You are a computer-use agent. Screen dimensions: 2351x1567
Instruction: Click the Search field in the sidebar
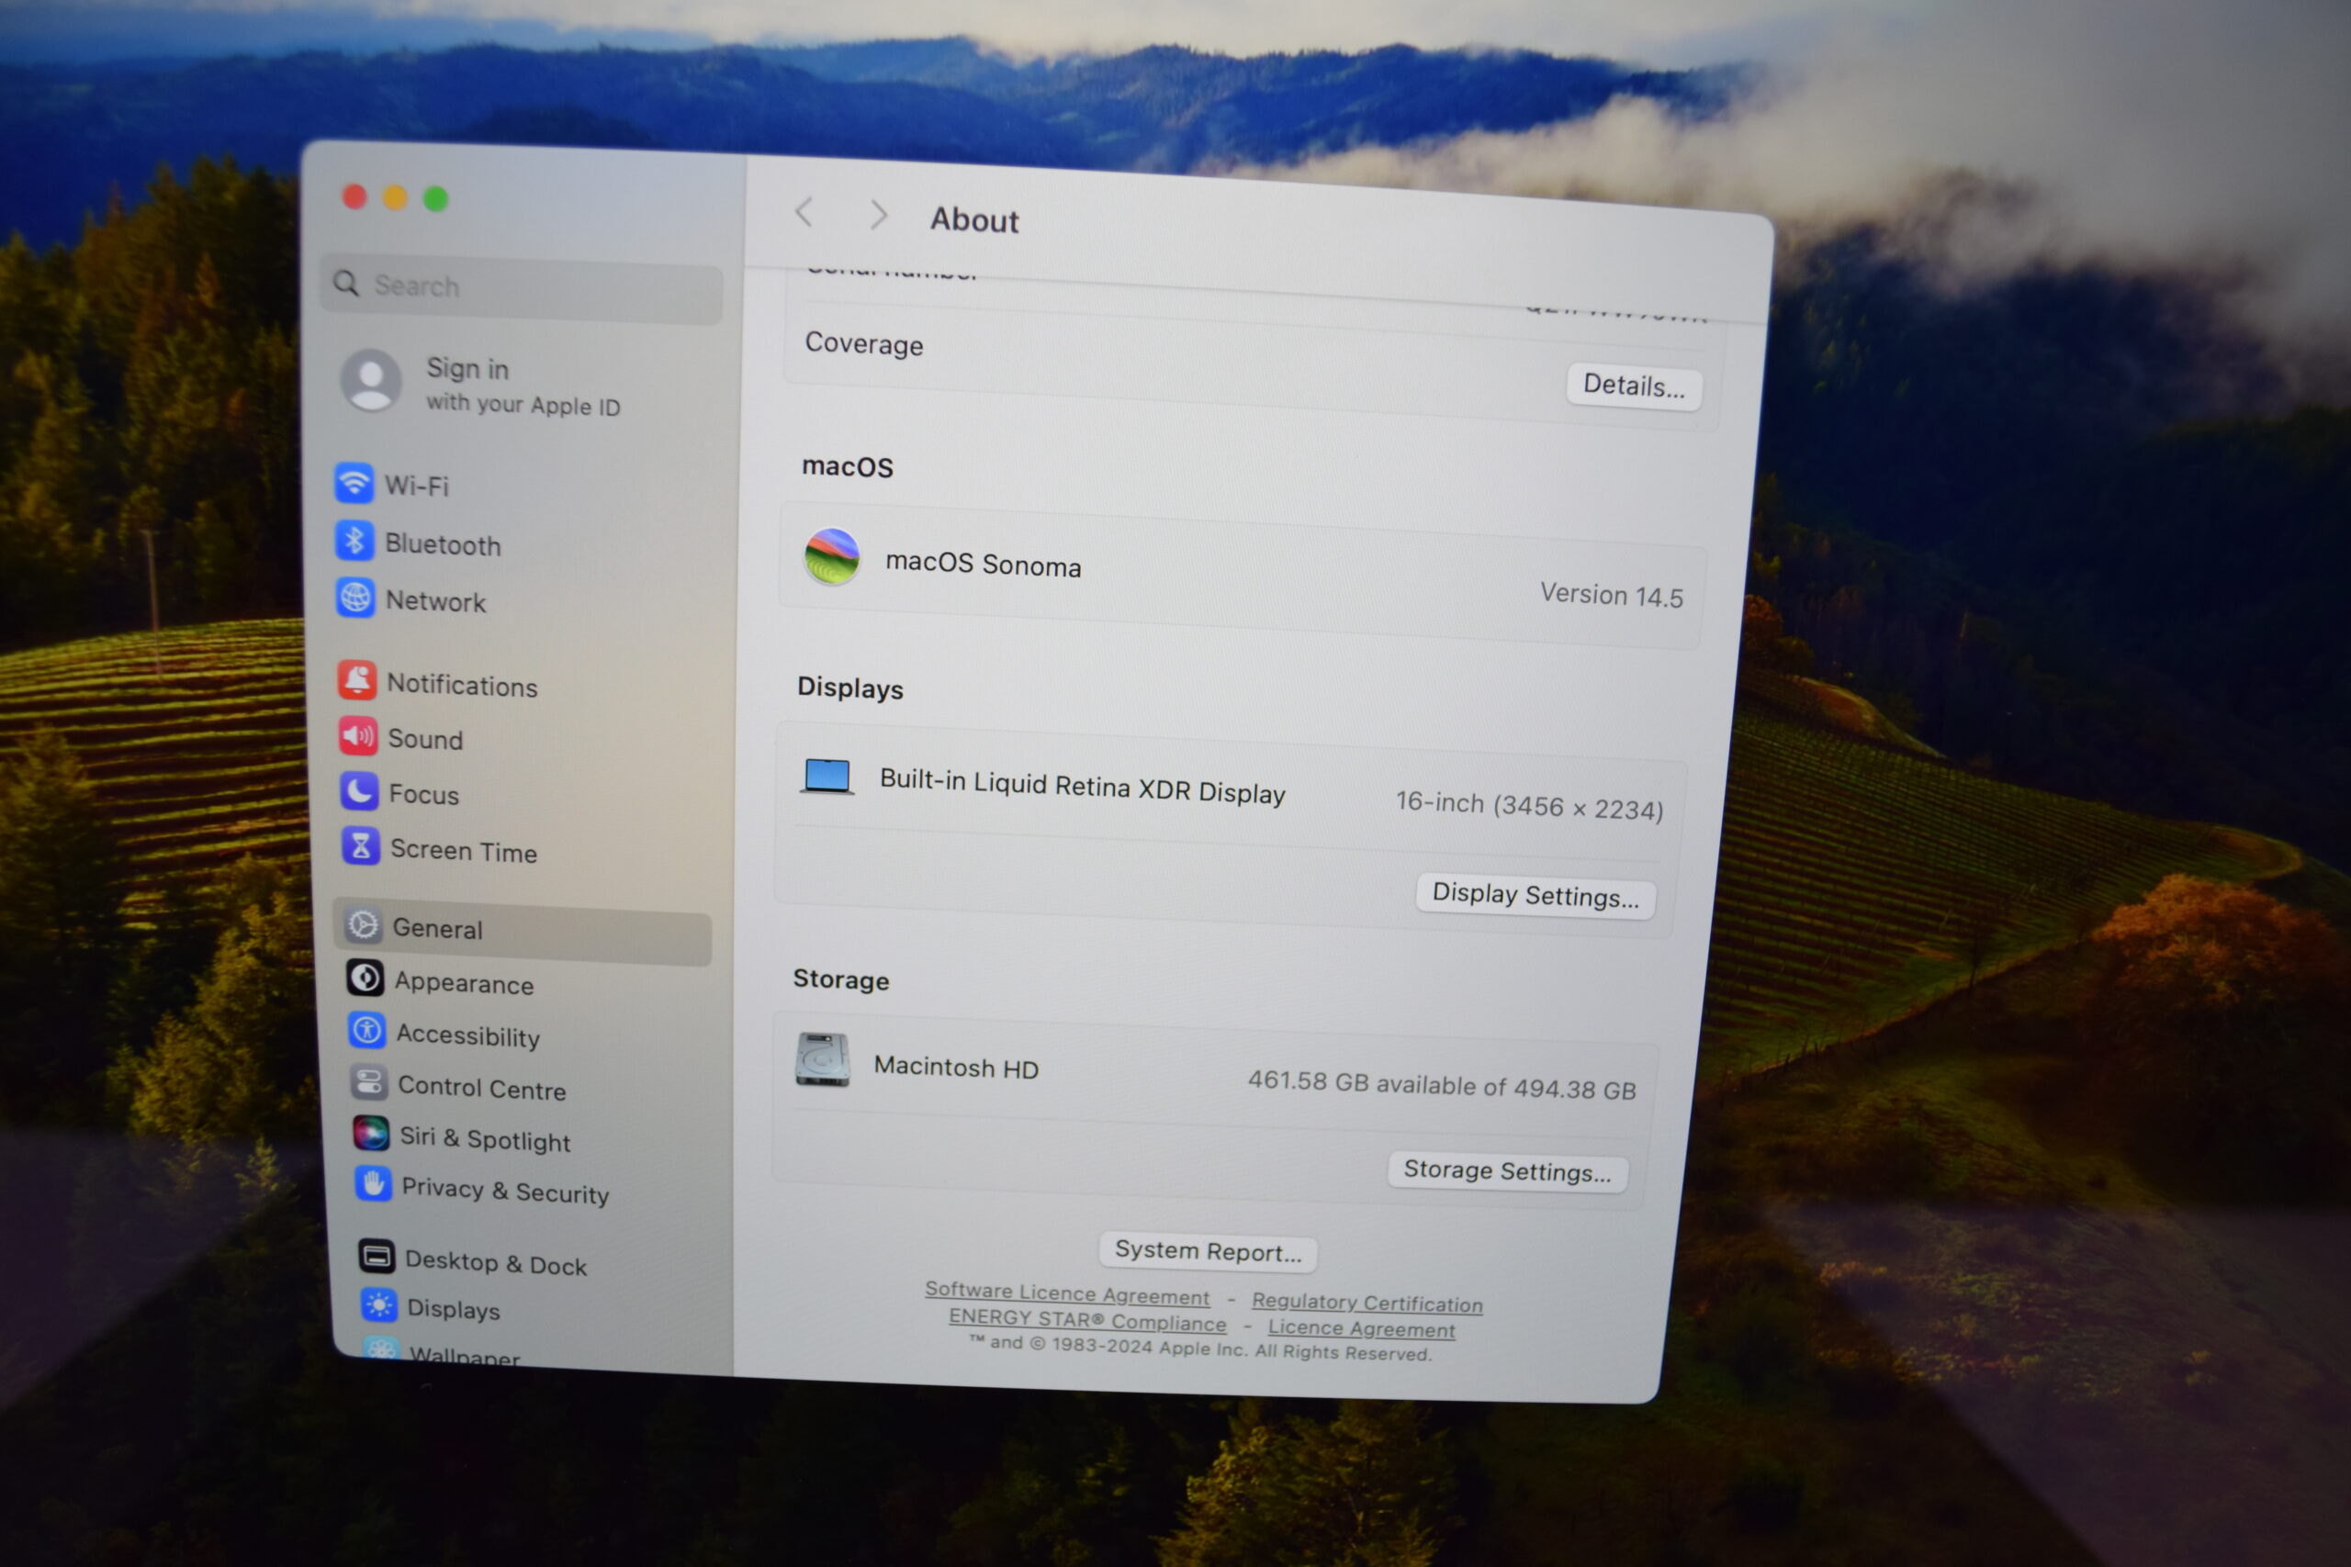(521, 290)
